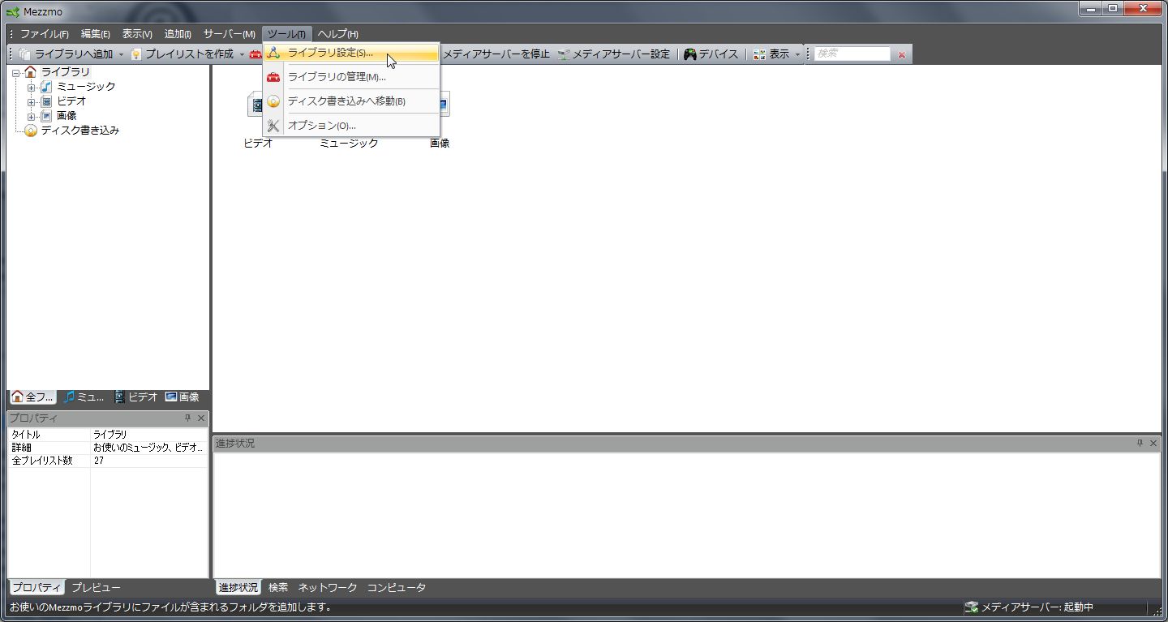Viewport: 1168px width, 622px height.
Task: Select ディスク書き込み in the library tree
Action: click(x=79, y=130)
